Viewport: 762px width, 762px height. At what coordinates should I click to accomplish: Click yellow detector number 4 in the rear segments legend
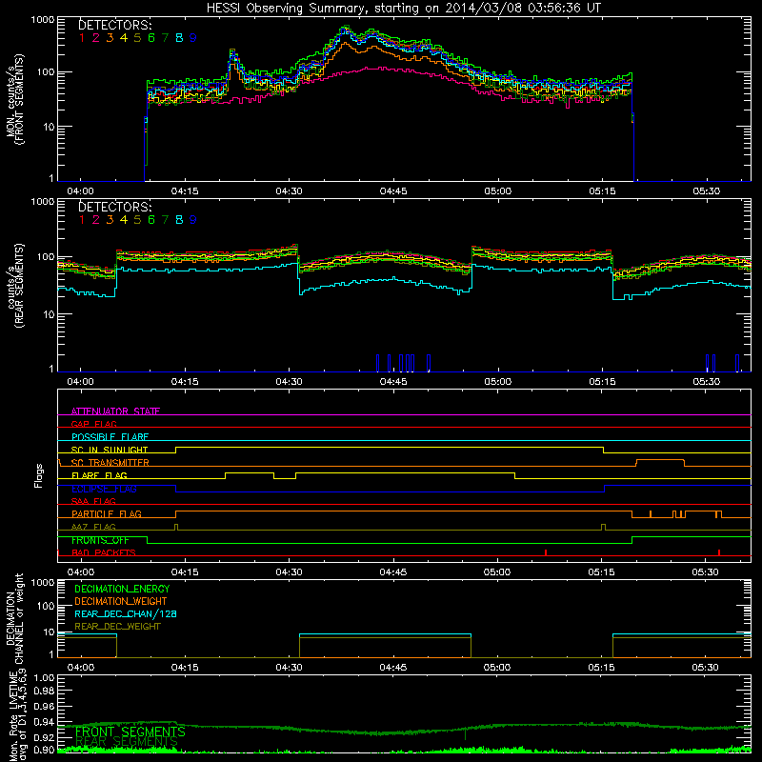[x=124, y=220]
